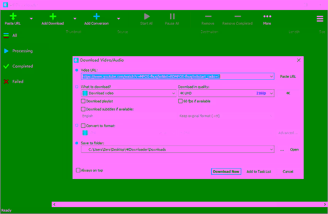Click the dialog title bar app icon
328x214 pixels.
point(76,60)
